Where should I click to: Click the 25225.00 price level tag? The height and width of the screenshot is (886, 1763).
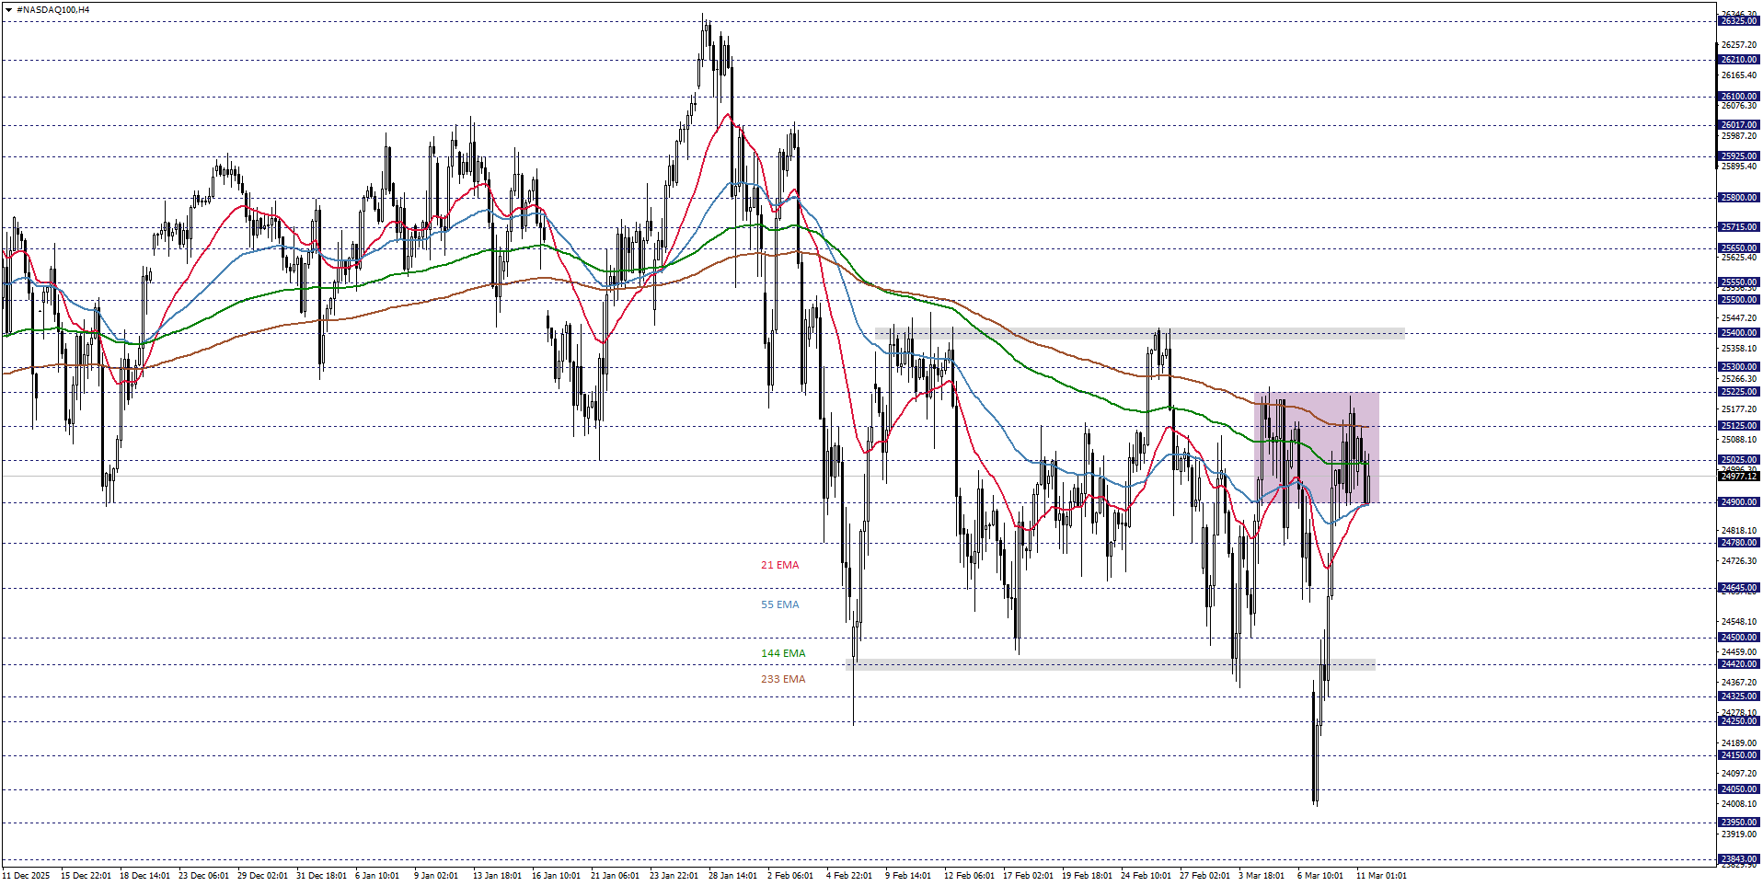[1738, 391]
